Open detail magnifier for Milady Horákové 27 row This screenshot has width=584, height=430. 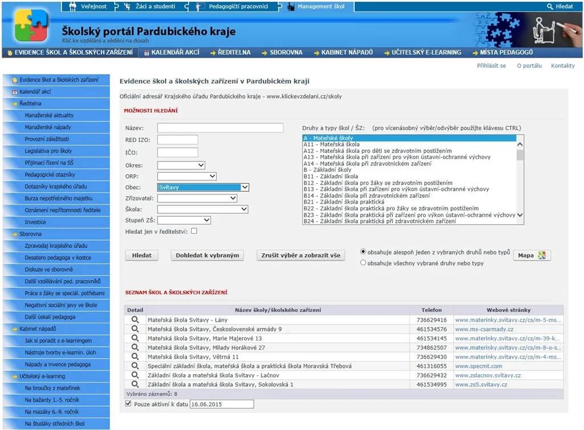click(135, 347)
